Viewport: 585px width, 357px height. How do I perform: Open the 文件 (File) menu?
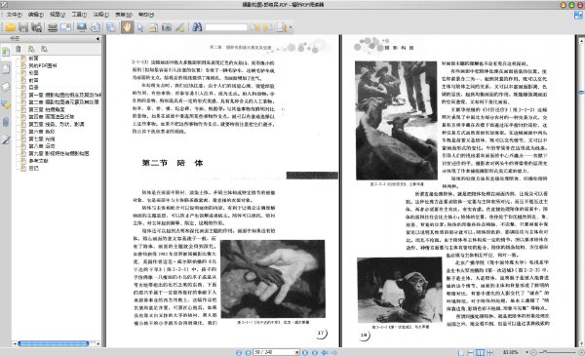coord(15,15)
